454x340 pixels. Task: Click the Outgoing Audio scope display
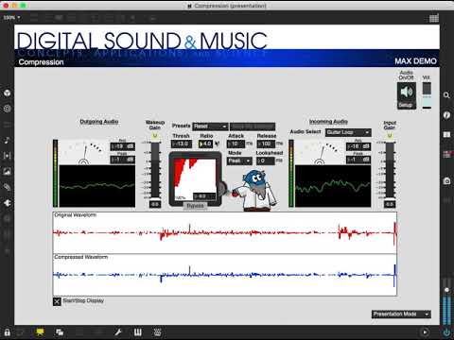pyautogui.click(x=97, y=186)
